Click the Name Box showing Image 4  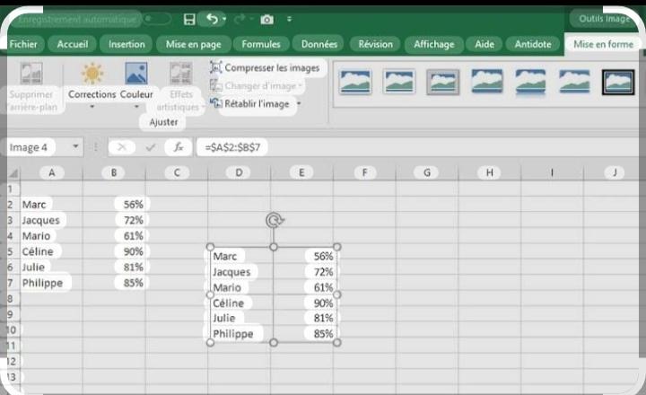tap(38, 147)
